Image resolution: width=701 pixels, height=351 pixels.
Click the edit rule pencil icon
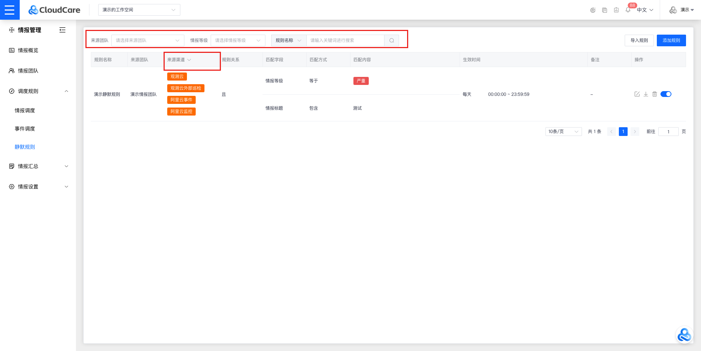click(637, 94)
